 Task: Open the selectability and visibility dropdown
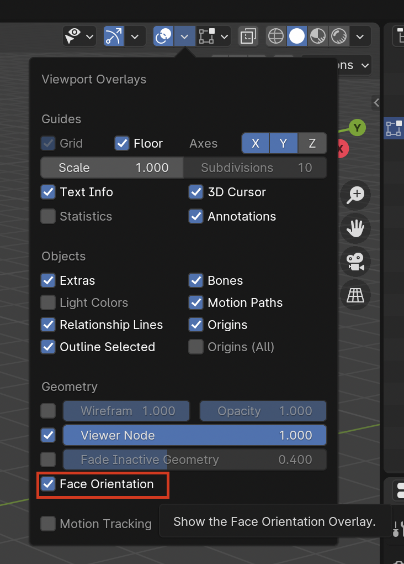(x=80, y=37)
